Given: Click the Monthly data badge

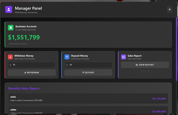Looking at the screenshot, I should point(145,71).
